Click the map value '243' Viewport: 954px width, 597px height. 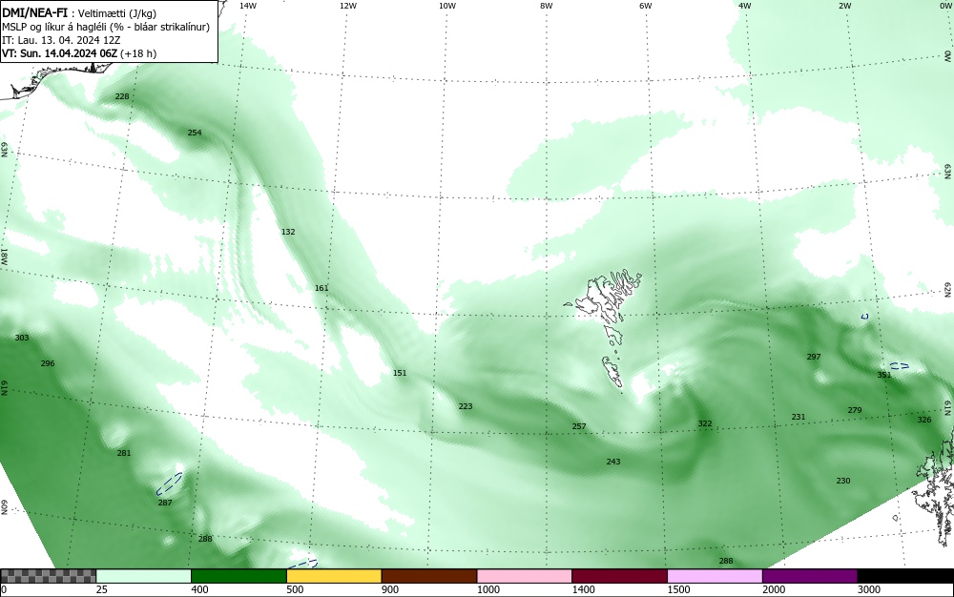(x=612, y=462)
